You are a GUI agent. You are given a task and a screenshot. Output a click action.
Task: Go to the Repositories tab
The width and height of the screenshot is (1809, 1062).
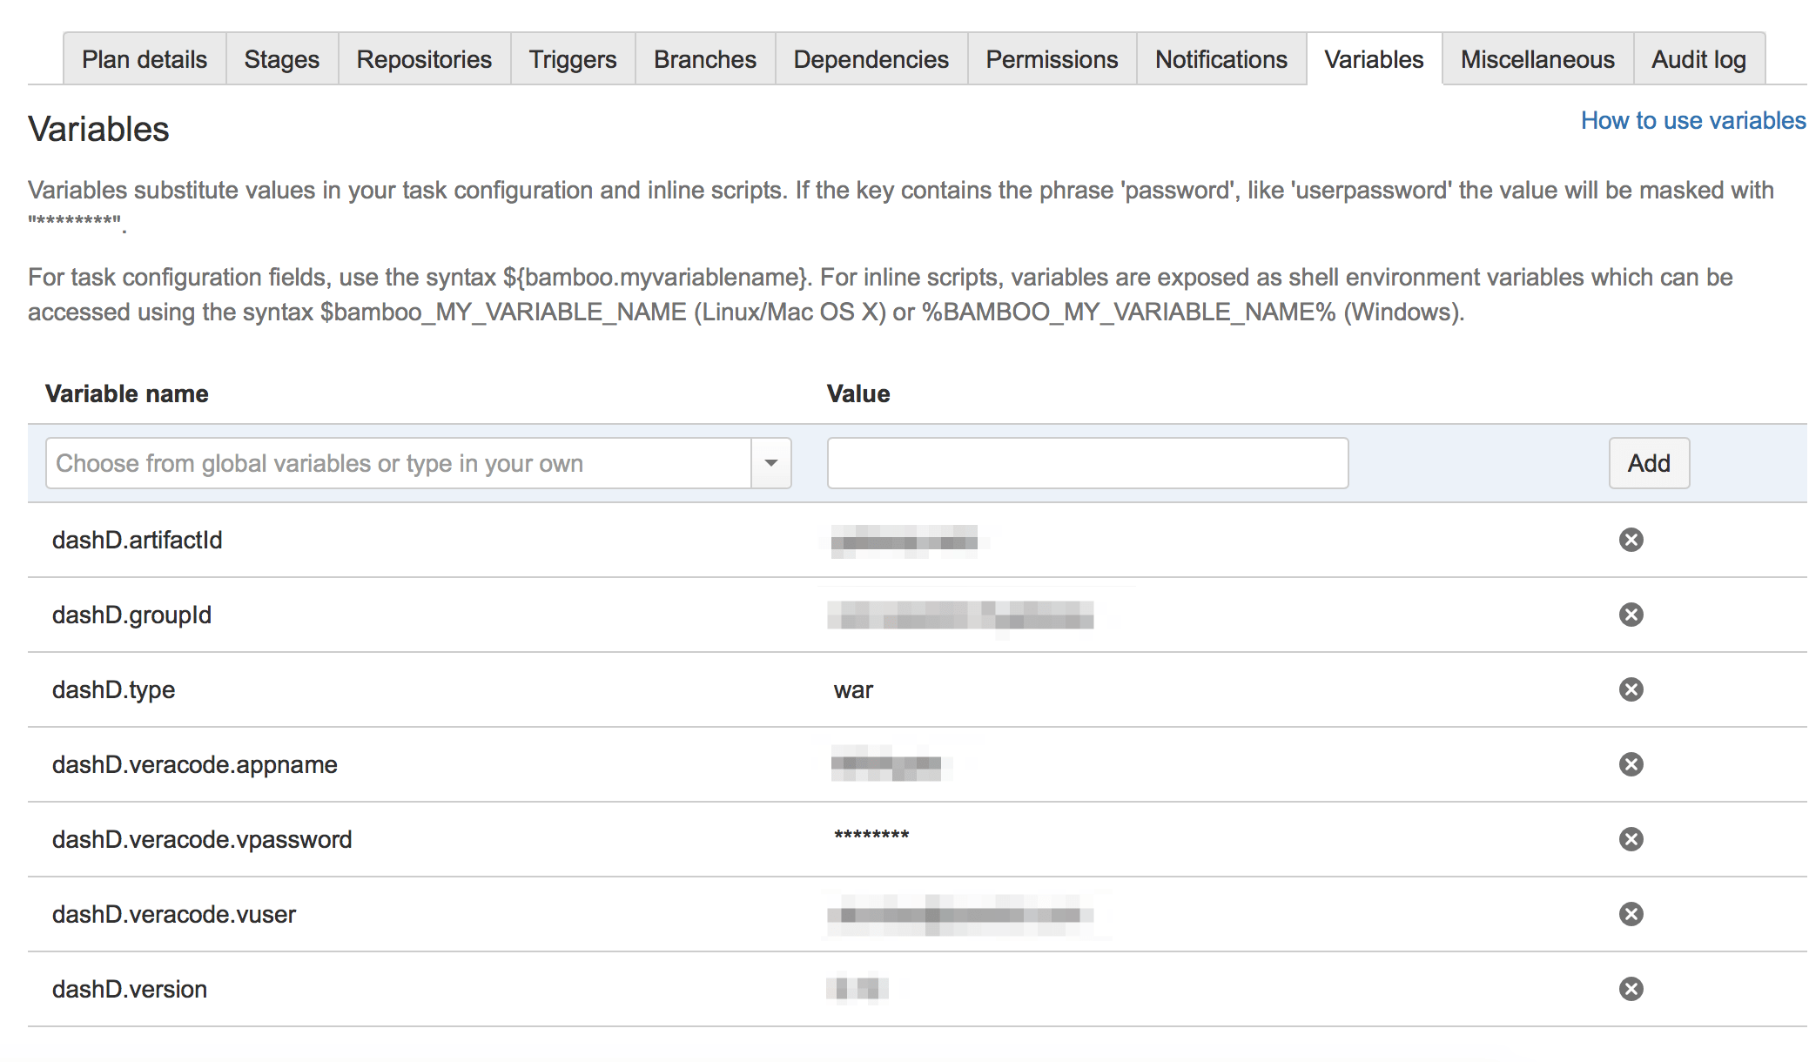coord(424,58)
